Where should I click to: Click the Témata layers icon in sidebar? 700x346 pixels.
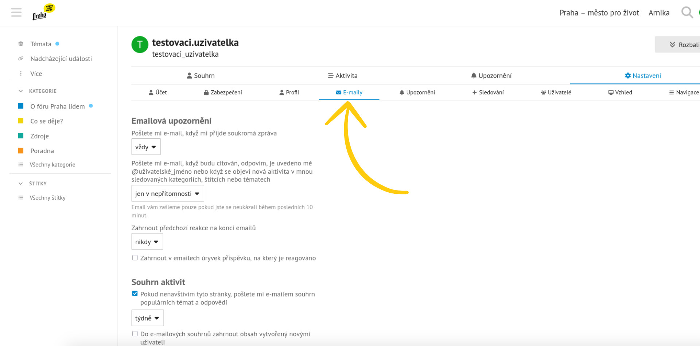[x=21, y=44]
